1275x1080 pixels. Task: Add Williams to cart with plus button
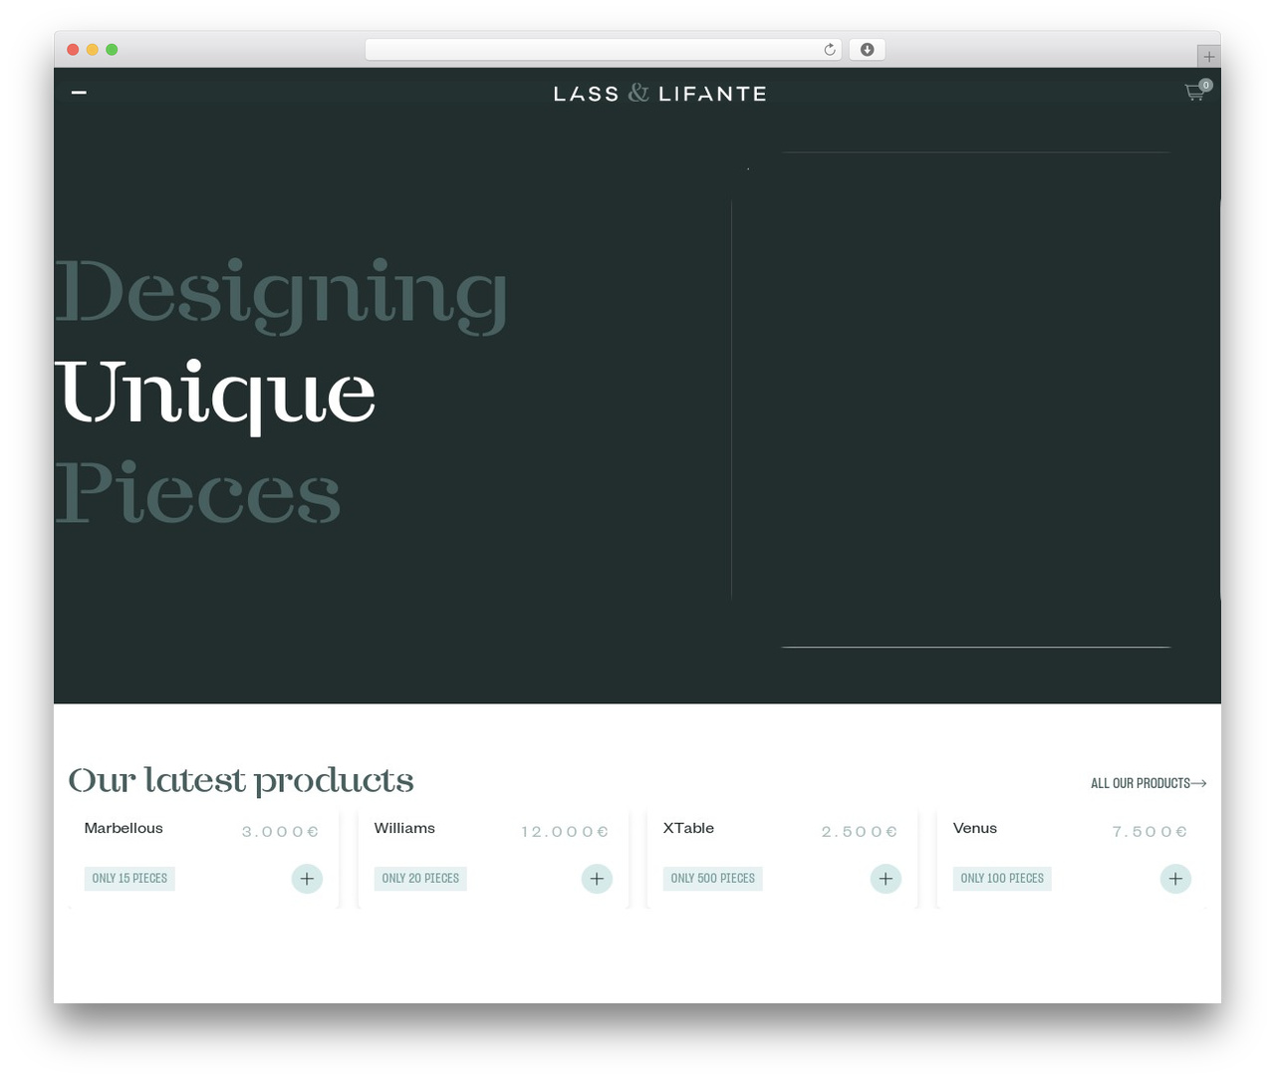tap(597, 879)
